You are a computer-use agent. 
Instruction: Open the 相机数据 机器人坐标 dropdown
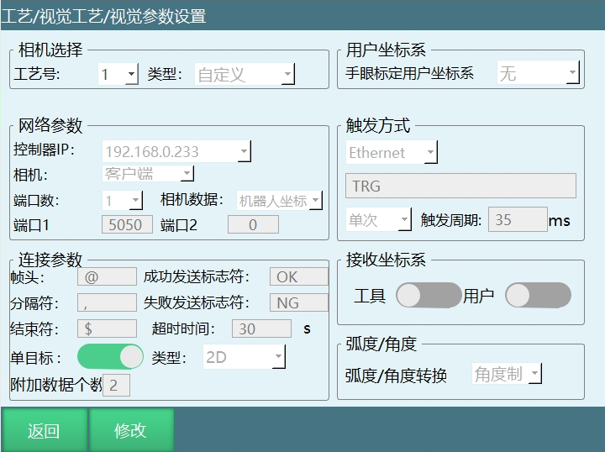280,201
